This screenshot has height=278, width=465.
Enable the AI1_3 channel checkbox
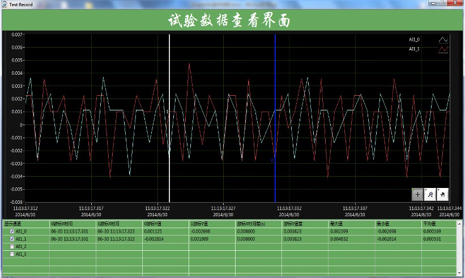click(x=12, y=254)
